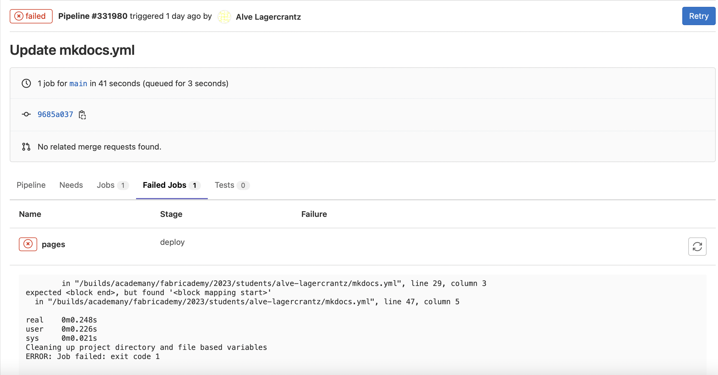
Task: Click the merge request icon
Action: click(26, 147)
